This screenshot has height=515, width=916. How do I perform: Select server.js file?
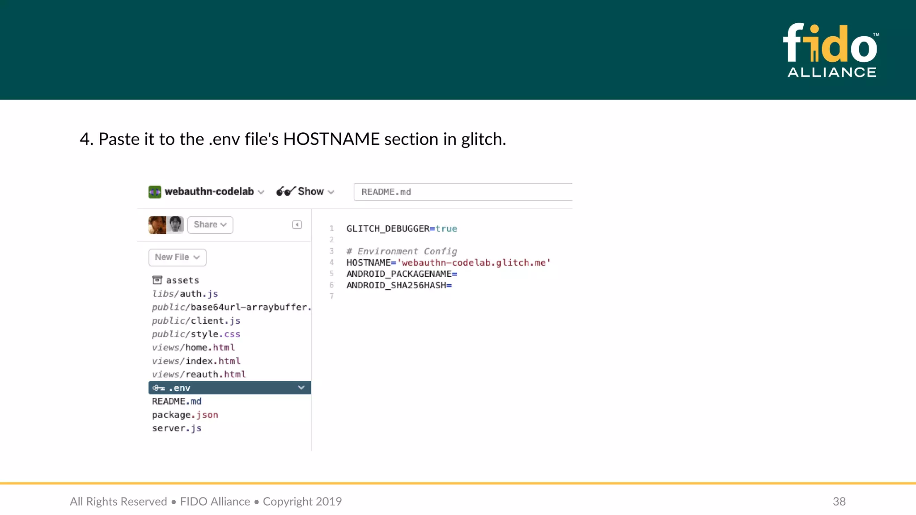177,428
